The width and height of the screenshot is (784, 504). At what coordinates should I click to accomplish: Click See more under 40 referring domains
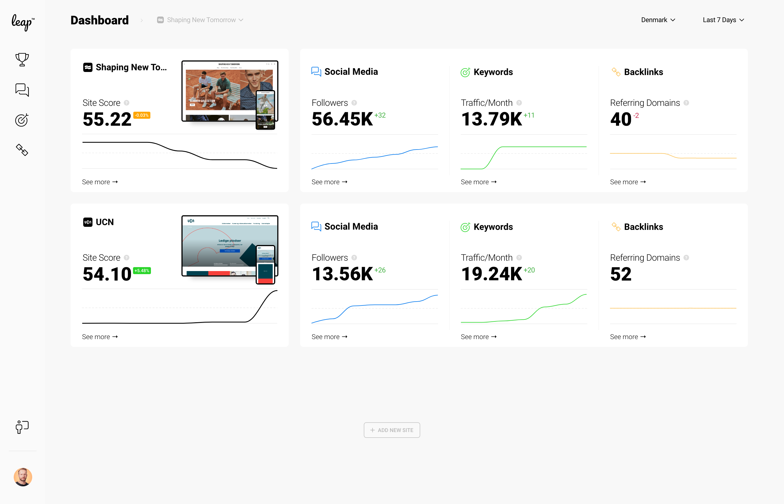[627, 182]
